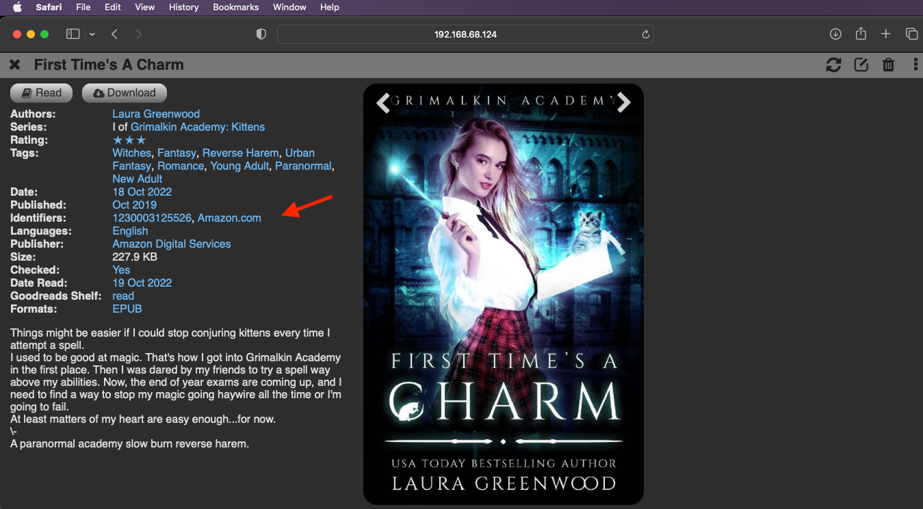
Task: Open the date 18 Oct 2022
Action: 142,192
